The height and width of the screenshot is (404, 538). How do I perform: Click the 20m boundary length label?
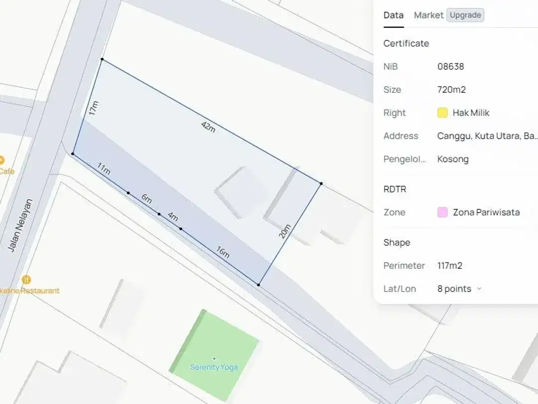[x=284, y=231]
